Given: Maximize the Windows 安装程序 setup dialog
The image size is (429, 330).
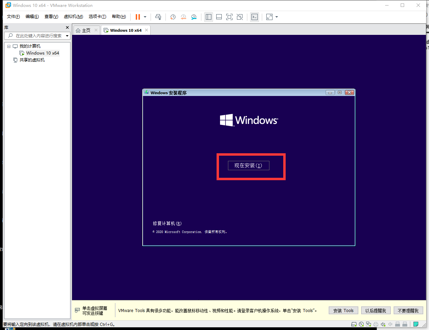Looking at the screenshot, I should pyautogui.click(x=340, y=93).
